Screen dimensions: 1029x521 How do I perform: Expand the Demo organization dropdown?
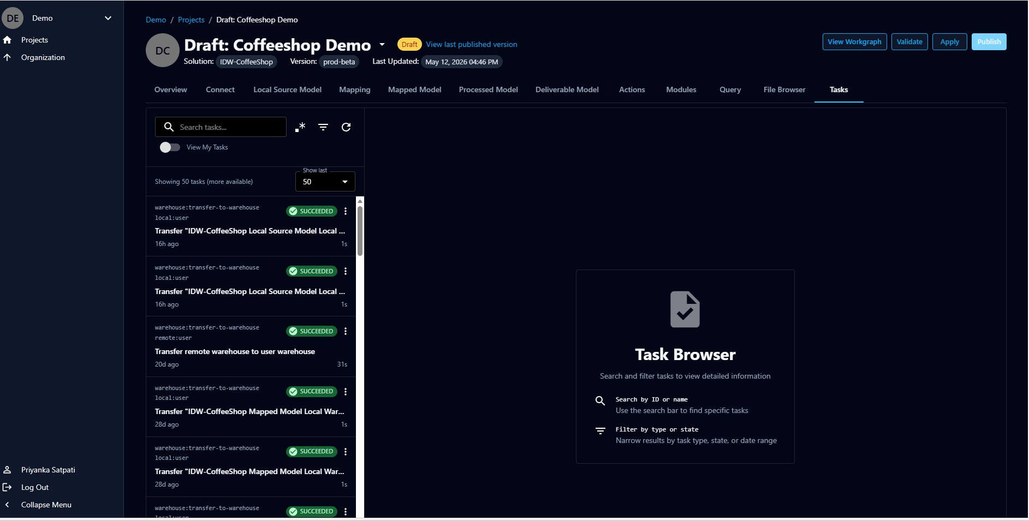[x=108, y=18]
